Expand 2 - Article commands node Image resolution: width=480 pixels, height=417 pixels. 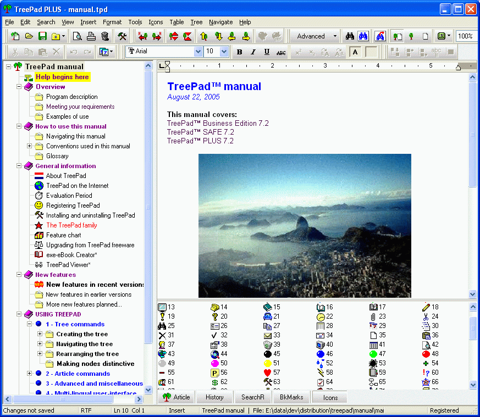pyautogui.click(x=29, y=373)
